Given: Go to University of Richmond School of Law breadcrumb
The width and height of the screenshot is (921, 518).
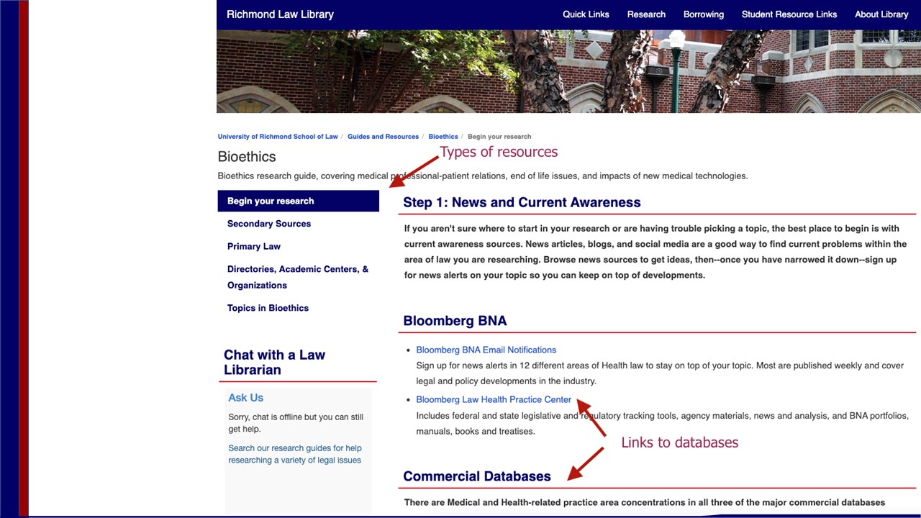Looking at the screenshot, I should pyautogui.click(x=278, y=137).
